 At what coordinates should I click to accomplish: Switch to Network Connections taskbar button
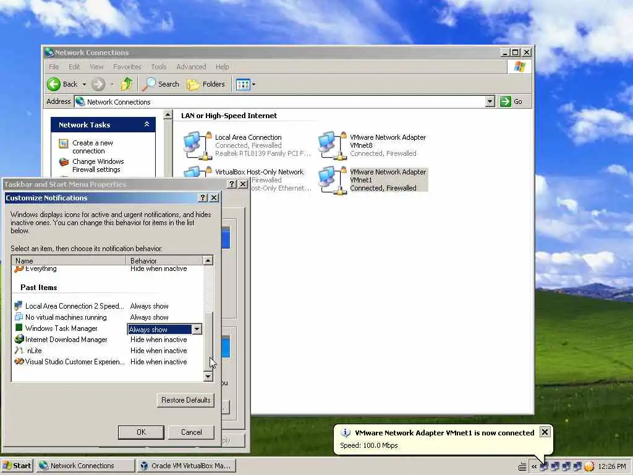coord(85,466)
